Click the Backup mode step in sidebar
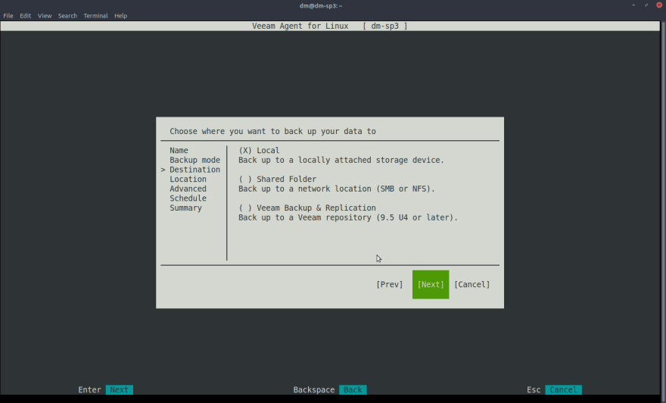Viewport: 666px width, 403px height. coord(195,161)
